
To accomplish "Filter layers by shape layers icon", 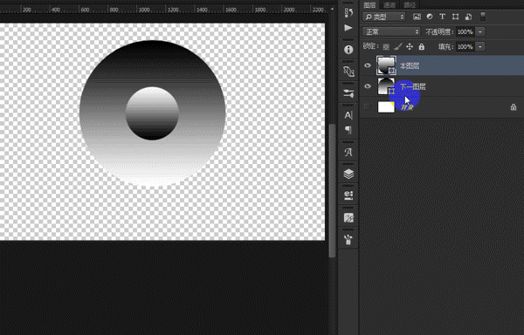I will (455, 17).
